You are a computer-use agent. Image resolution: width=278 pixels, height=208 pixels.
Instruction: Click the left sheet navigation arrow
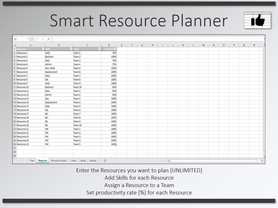[x=17, y=160]
